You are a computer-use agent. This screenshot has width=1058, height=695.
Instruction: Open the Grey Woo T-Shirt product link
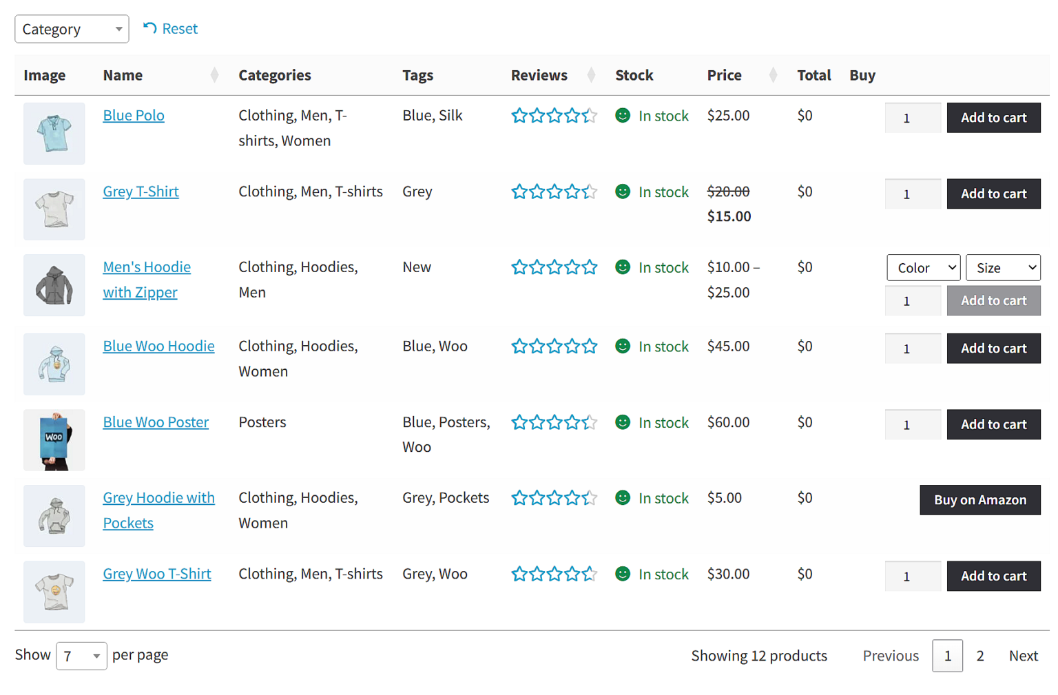click(x=157, y=574)
